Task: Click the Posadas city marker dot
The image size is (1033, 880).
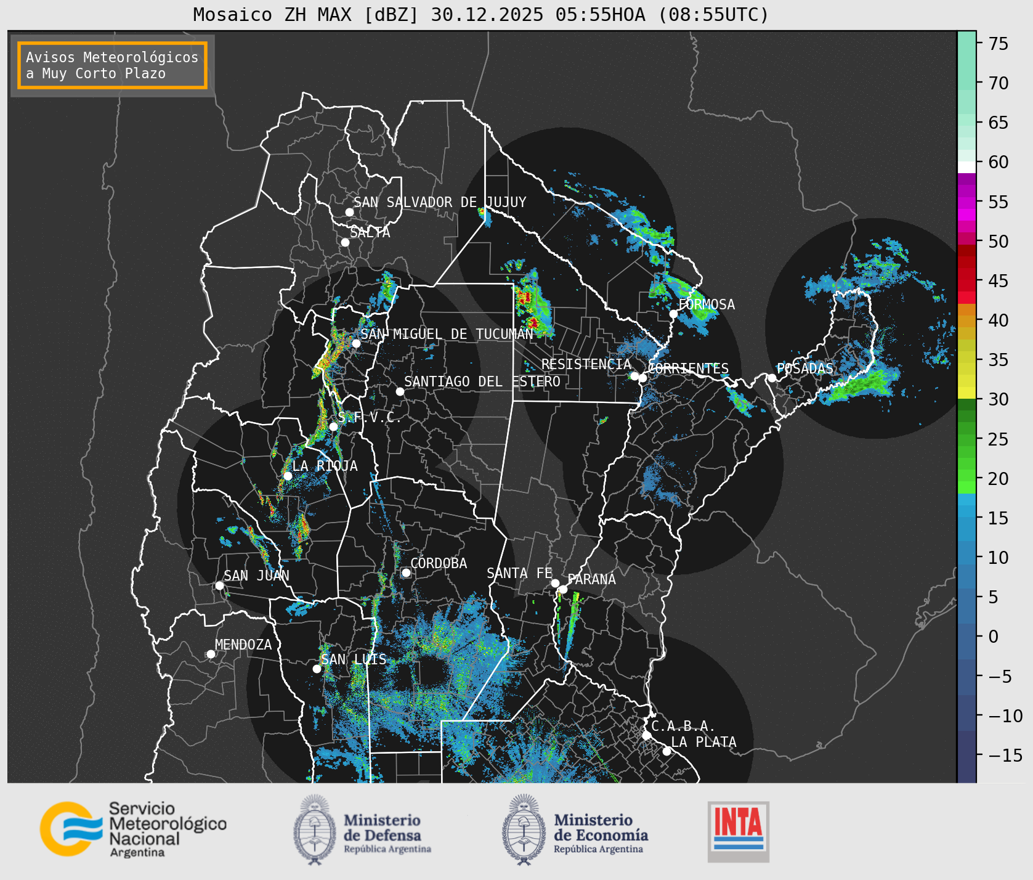Action: tap(771, 378)
